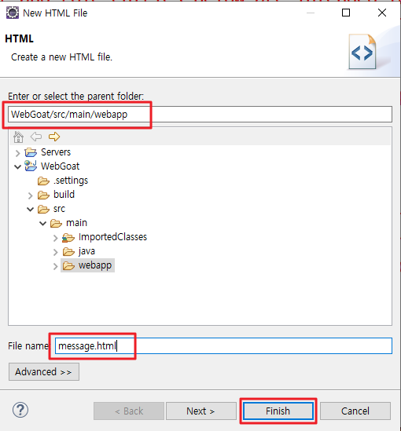The height and width of the screenshot is (431, 401).
Task: Close the New HTML File dialog
Action: (x=382, y=13)
